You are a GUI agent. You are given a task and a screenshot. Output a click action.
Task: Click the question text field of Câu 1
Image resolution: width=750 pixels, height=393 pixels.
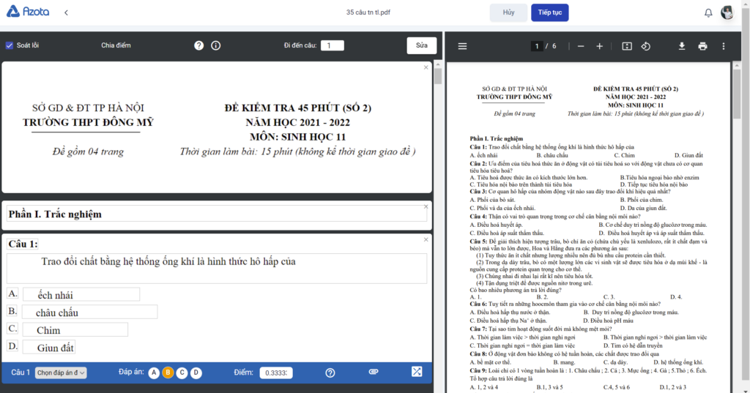tap(217, 268)
